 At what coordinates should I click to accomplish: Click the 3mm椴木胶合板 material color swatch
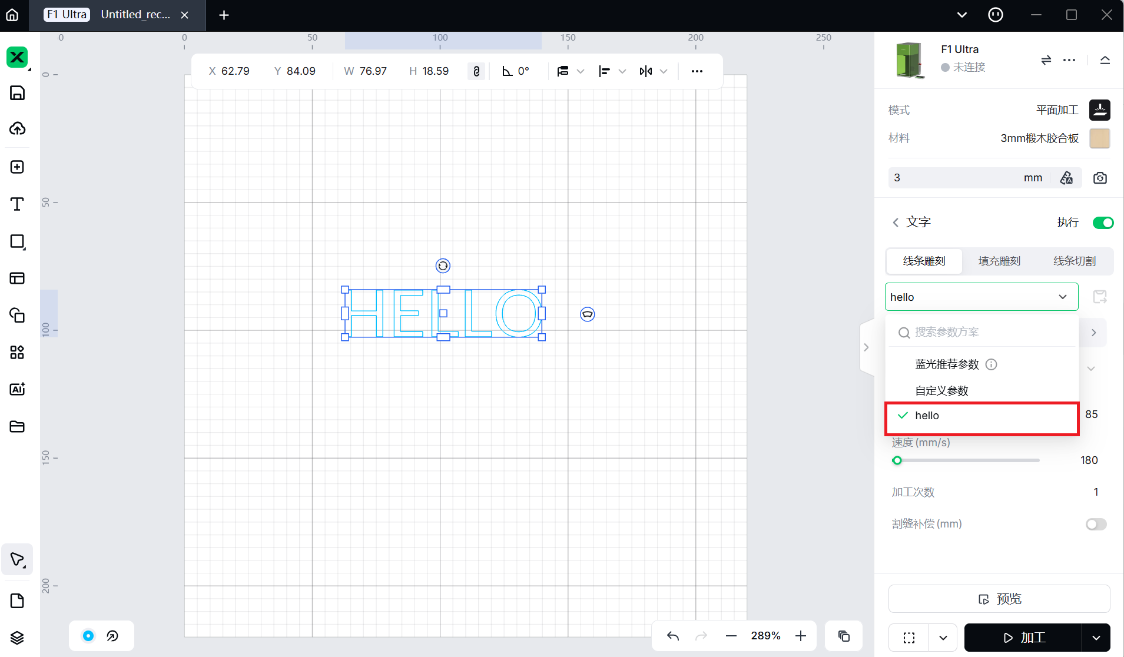click(x=1099, y=138)
